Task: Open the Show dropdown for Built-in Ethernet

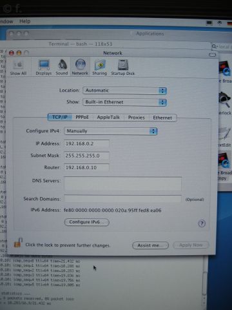Action: pyautogui.click(x=124, y=102)
